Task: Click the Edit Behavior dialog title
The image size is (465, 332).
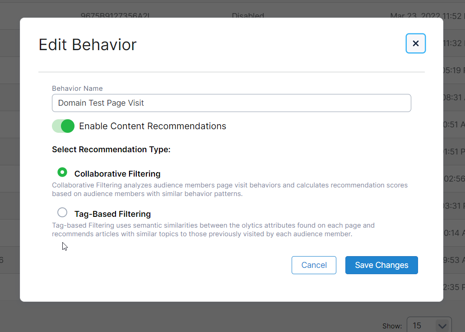Action: pos(88,45)
